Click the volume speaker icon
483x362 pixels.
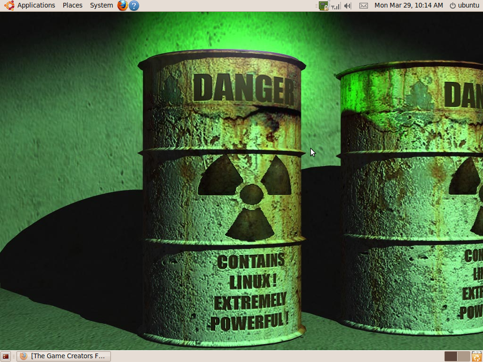point(348,6)
